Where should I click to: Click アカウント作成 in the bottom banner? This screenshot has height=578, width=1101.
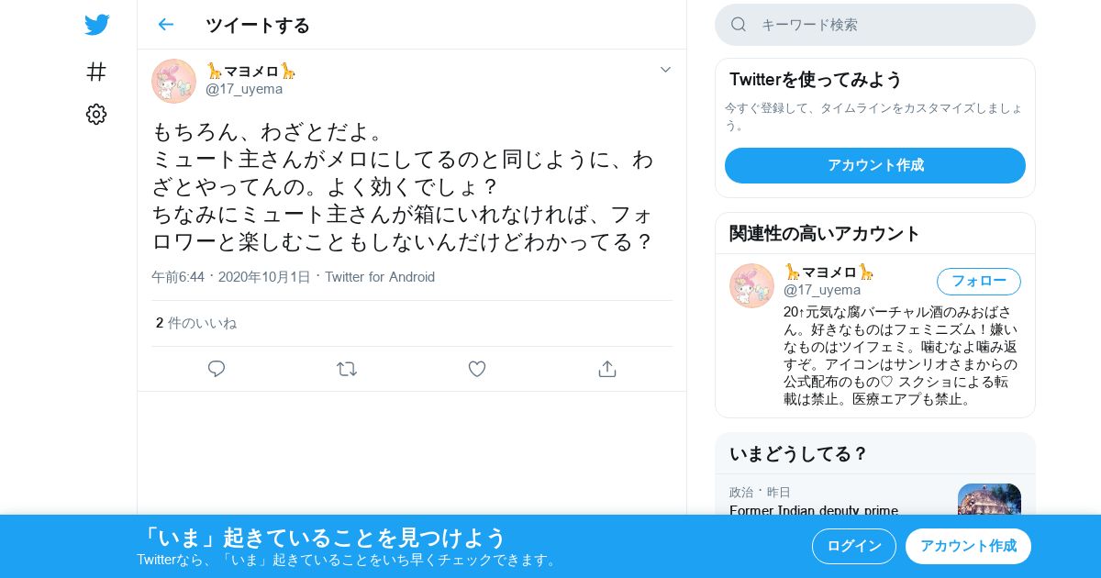pos(968,546)
